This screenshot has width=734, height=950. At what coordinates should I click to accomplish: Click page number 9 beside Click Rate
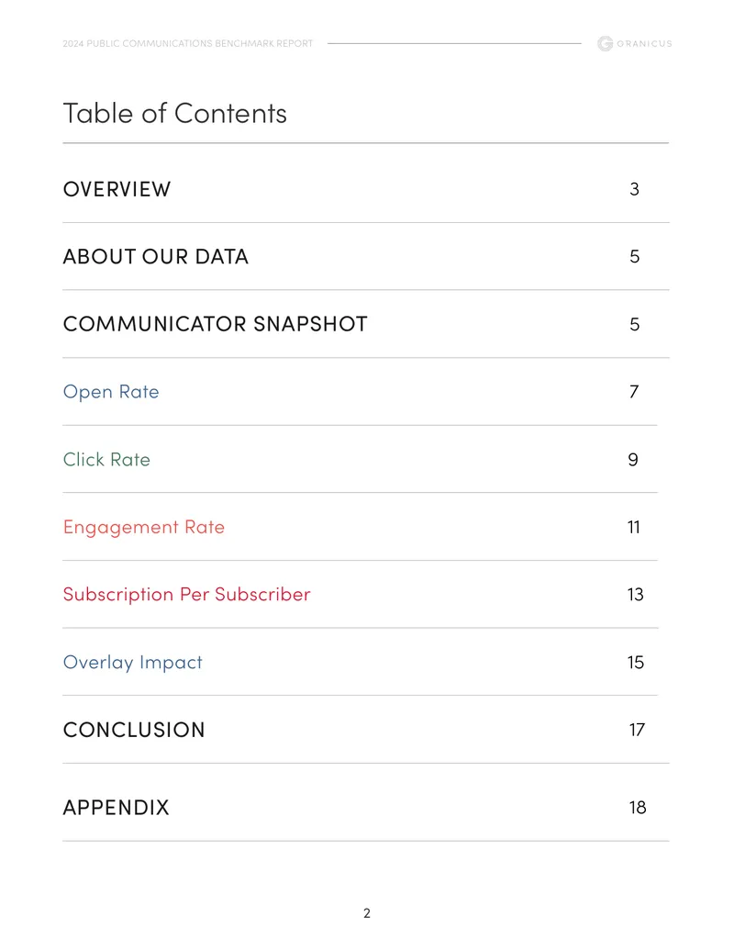[x=633, y=460]
